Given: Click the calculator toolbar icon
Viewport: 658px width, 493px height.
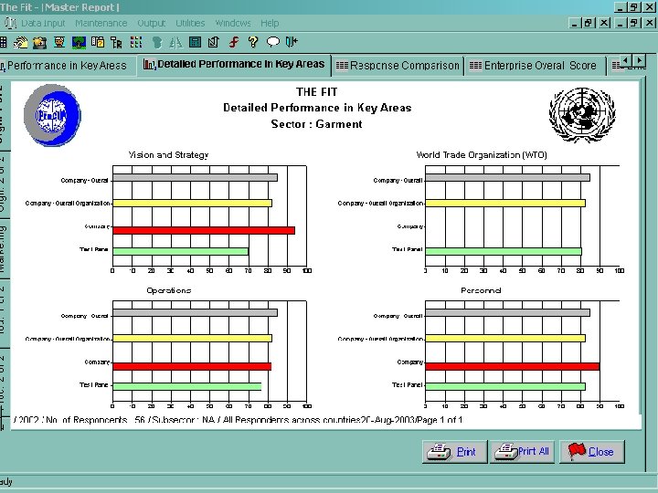Looking at the screenshot, I should click(x=196, y=42).
